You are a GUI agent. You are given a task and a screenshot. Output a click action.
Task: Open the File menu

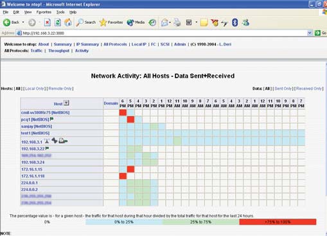6,12
